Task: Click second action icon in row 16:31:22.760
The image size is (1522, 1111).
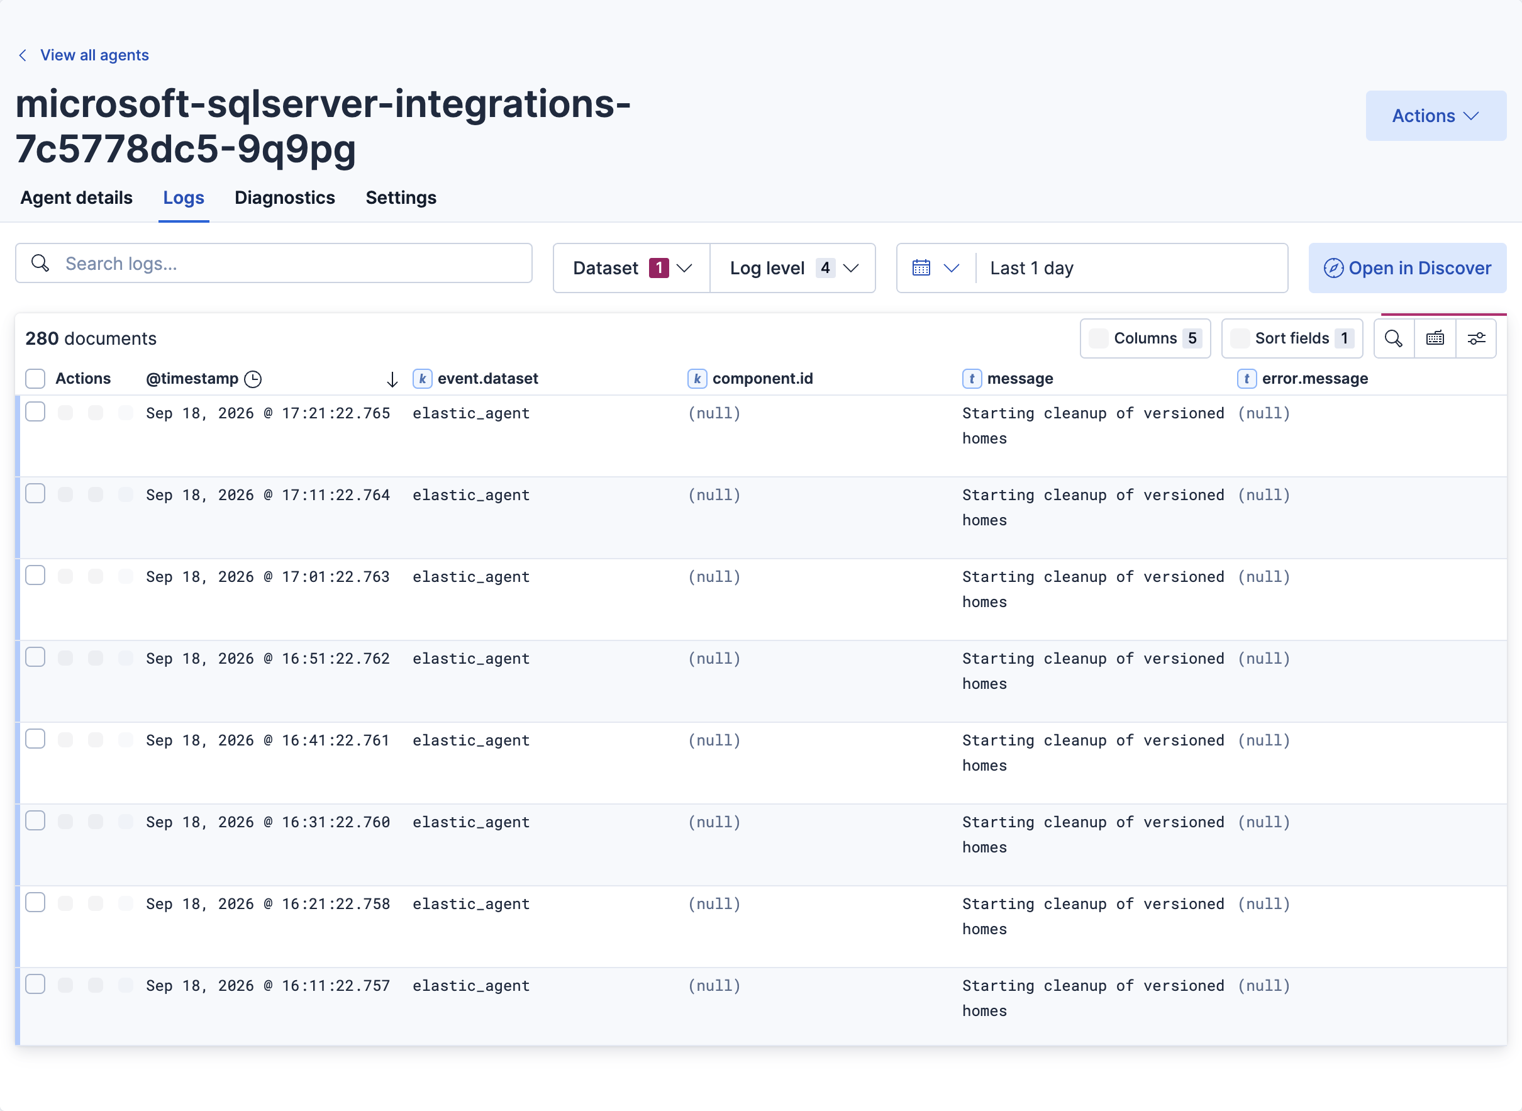Action: (x=96, y=822)
